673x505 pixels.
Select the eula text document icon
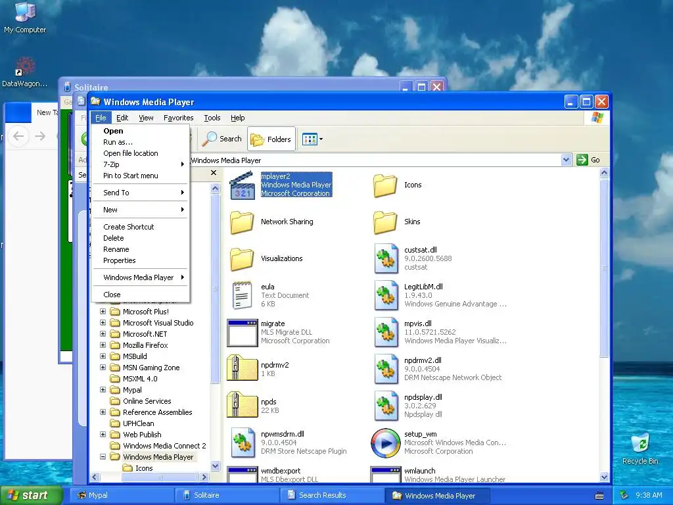pyautogui.click(x=242, y=295)
